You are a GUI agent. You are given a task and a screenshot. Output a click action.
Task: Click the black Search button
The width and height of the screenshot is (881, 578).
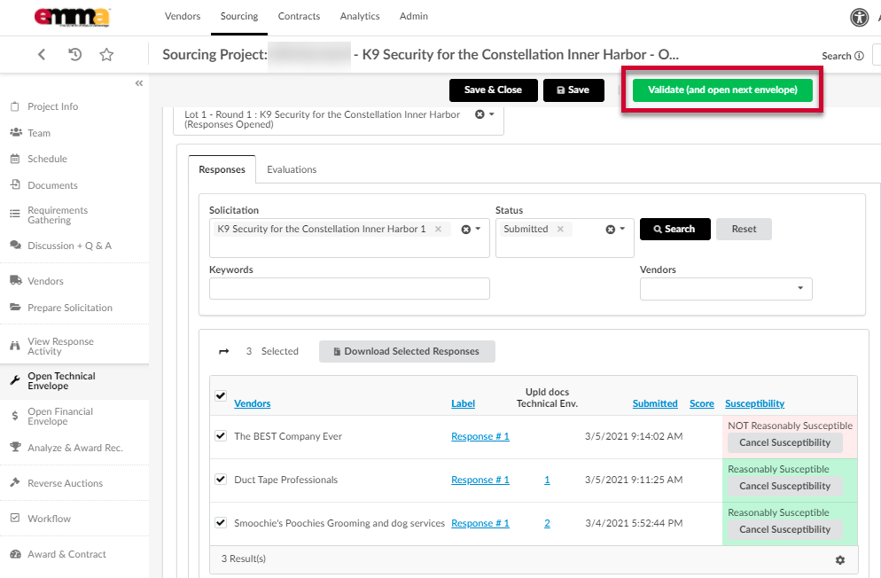tap(675, 229)
